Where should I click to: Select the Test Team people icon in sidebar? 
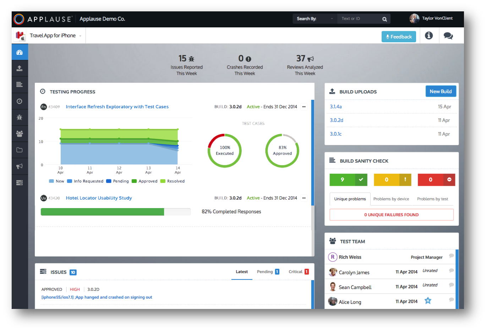(x=20, y=134)
